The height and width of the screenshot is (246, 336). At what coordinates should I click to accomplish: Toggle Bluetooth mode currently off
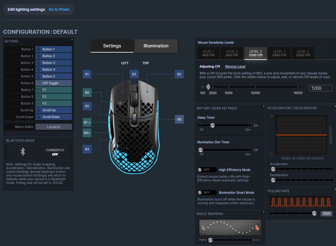pyautogui.click(x=55, y=152)
